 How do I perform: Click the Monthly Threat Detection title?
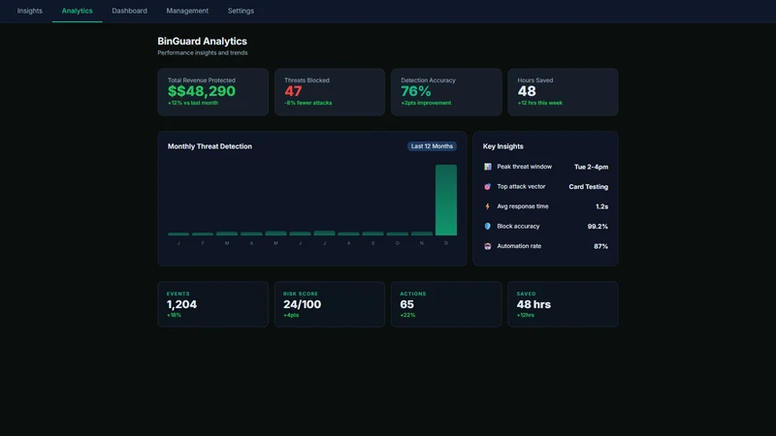(210, 146)
